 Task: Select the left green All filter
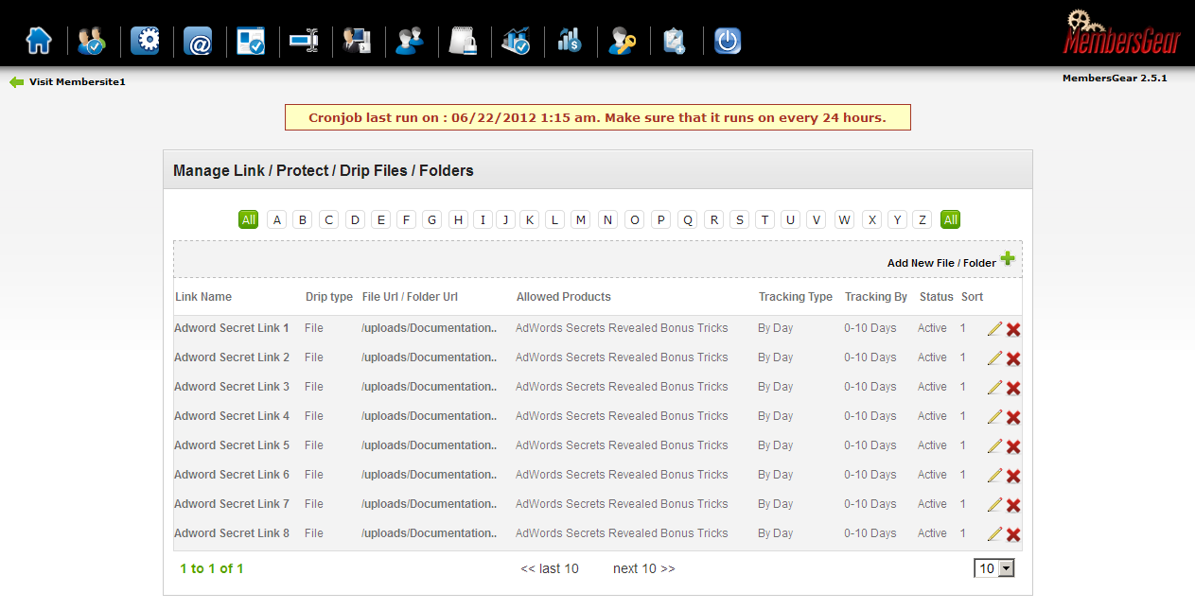click(248, 219)
